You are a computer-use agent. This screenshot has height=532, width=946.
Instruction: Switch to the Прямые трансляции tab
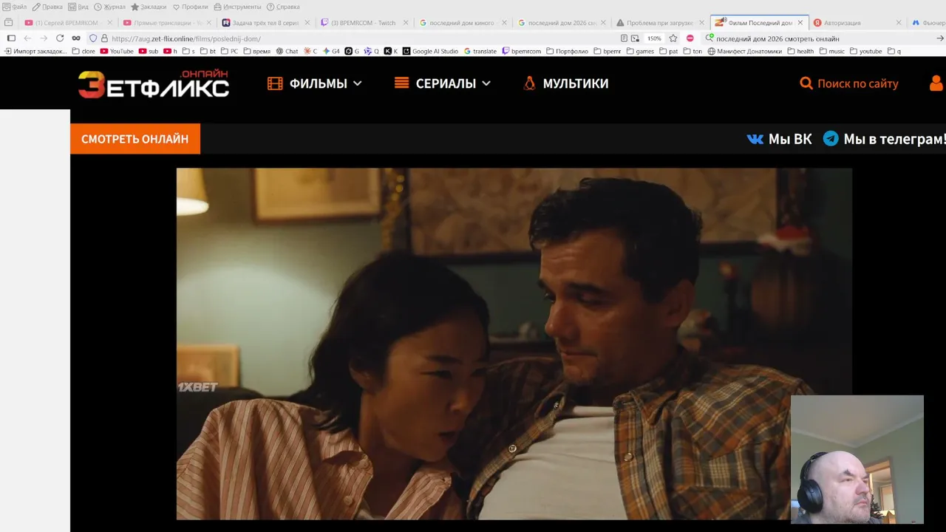(166, 23)
